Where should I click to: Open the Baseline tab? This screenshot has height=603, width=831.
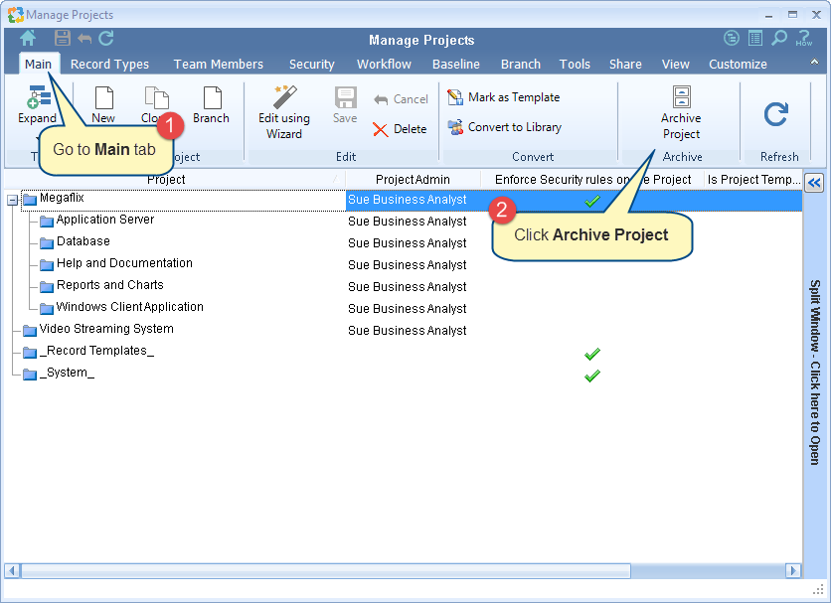pos(456,65)
